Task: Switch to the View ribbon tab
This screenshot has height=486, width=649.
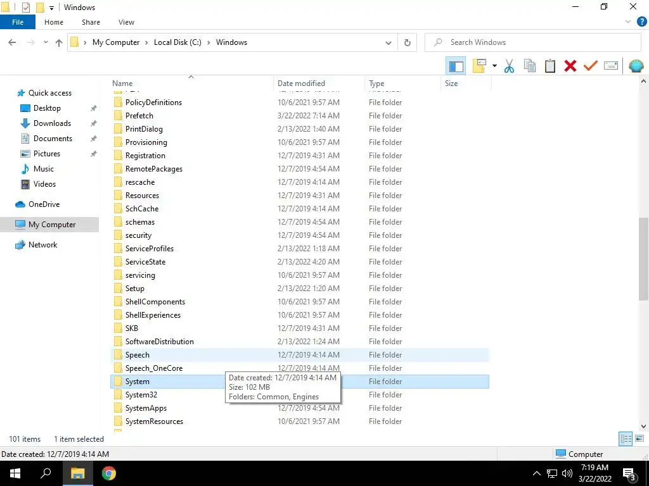Action: point(126,22)
